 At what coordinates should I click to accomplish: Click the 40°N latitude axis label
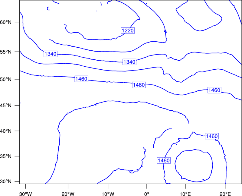click(x=6, y=131)
